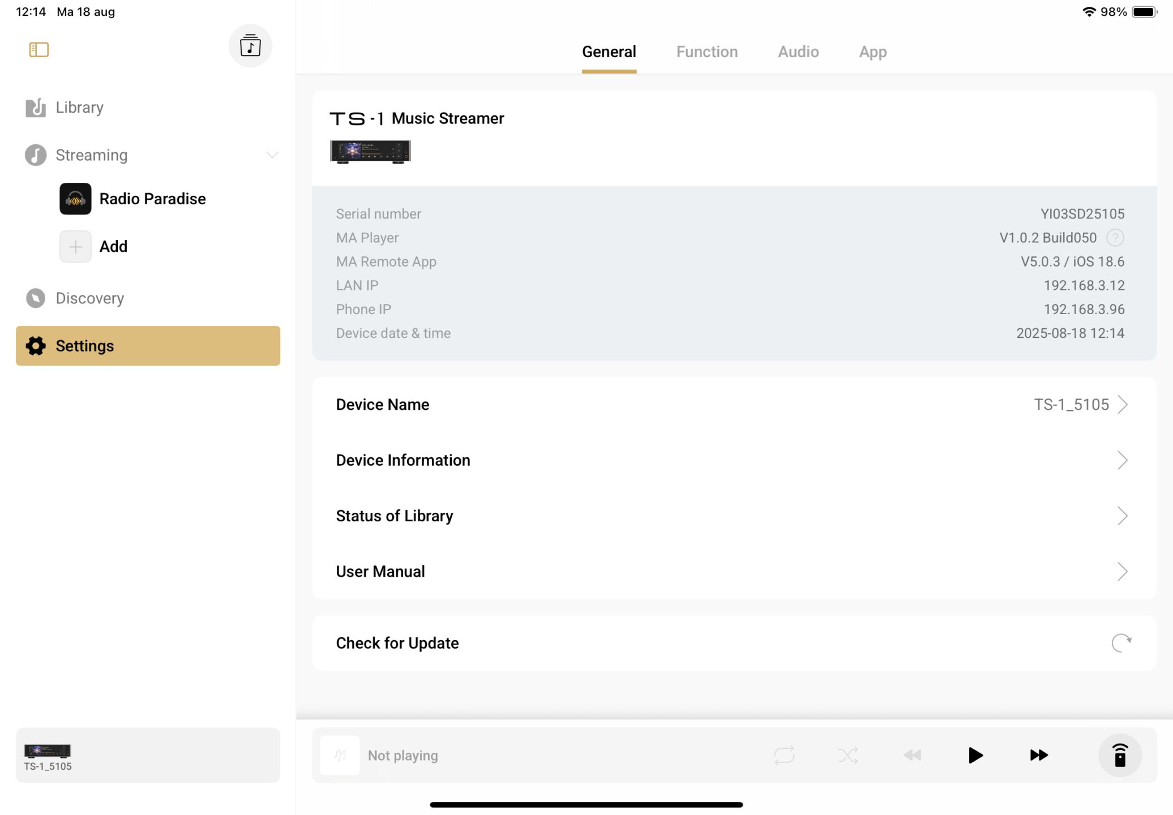Switch to the General tab
Screen dimensions: 1173x815
[609, 52]
